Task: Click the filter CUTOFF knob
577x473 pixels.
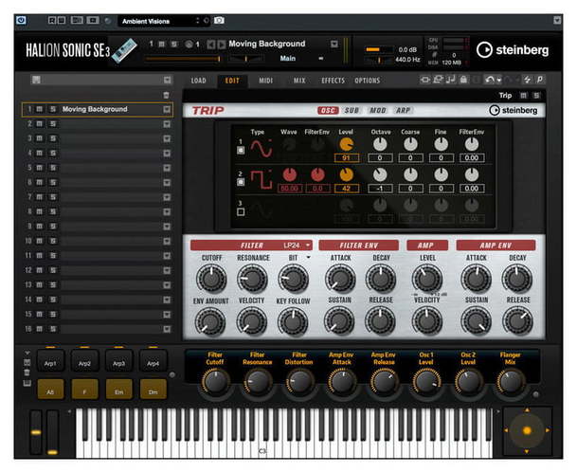Action: click(211, 279)
